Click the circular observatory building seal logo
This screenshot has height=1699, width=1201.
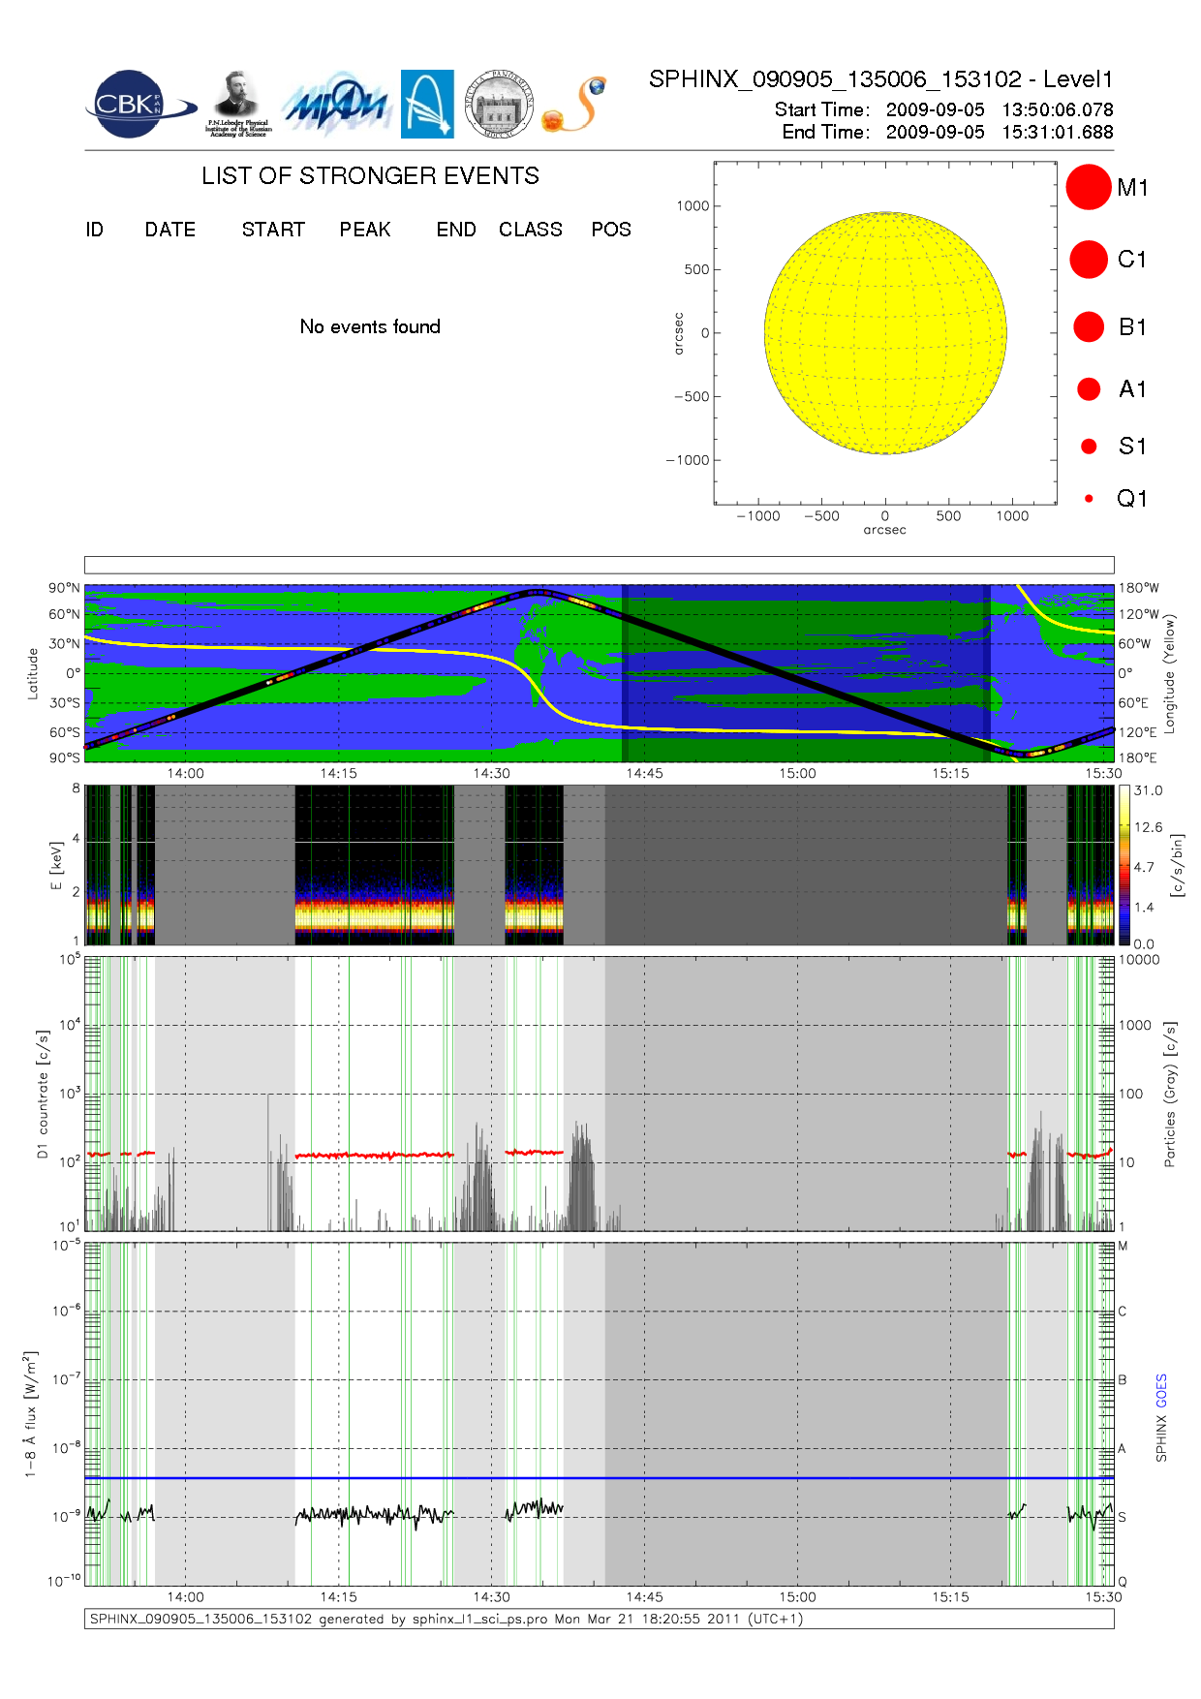499,105
